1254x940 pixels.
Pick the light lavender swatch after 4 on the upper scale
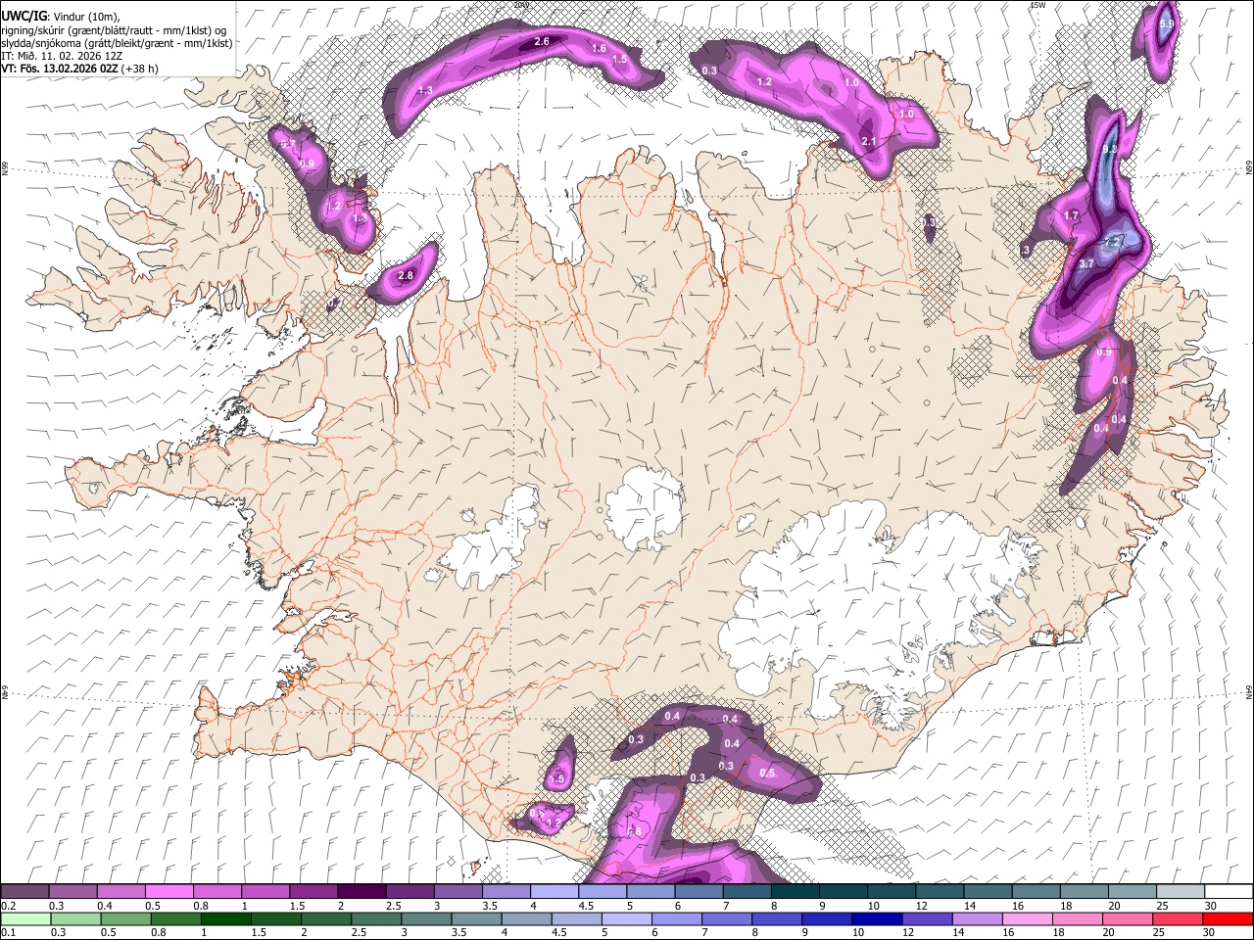tap(554, 891)
